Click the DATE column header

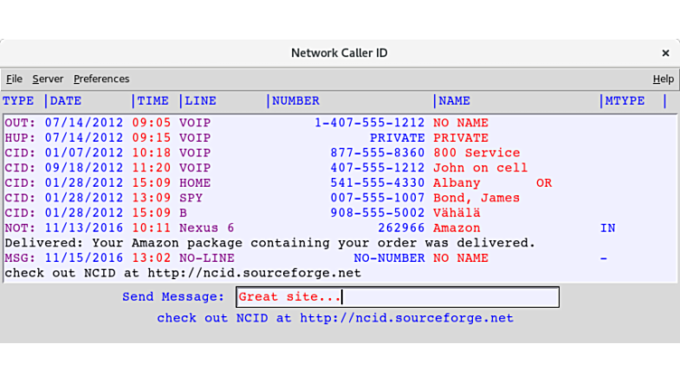pyautogui.click(x=66, y=101)
